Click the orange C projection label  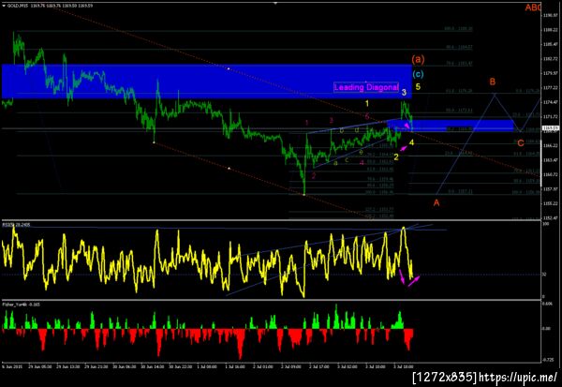[x=521, y=143]
